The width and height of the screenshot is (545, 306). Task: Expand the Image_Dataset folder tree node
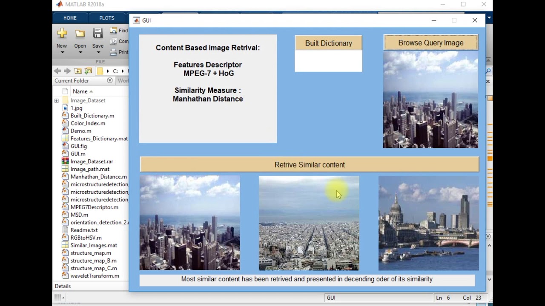(57, 101)
